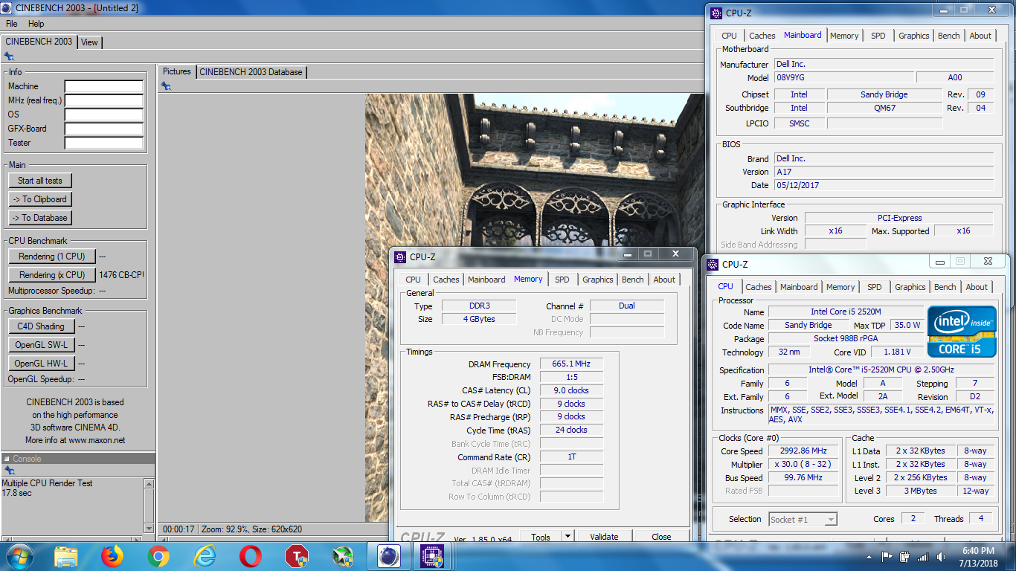1016x571 pixels.
Task: Click the pin icon under CINEBENCH 2003 tab
Action: pos(8,56)
